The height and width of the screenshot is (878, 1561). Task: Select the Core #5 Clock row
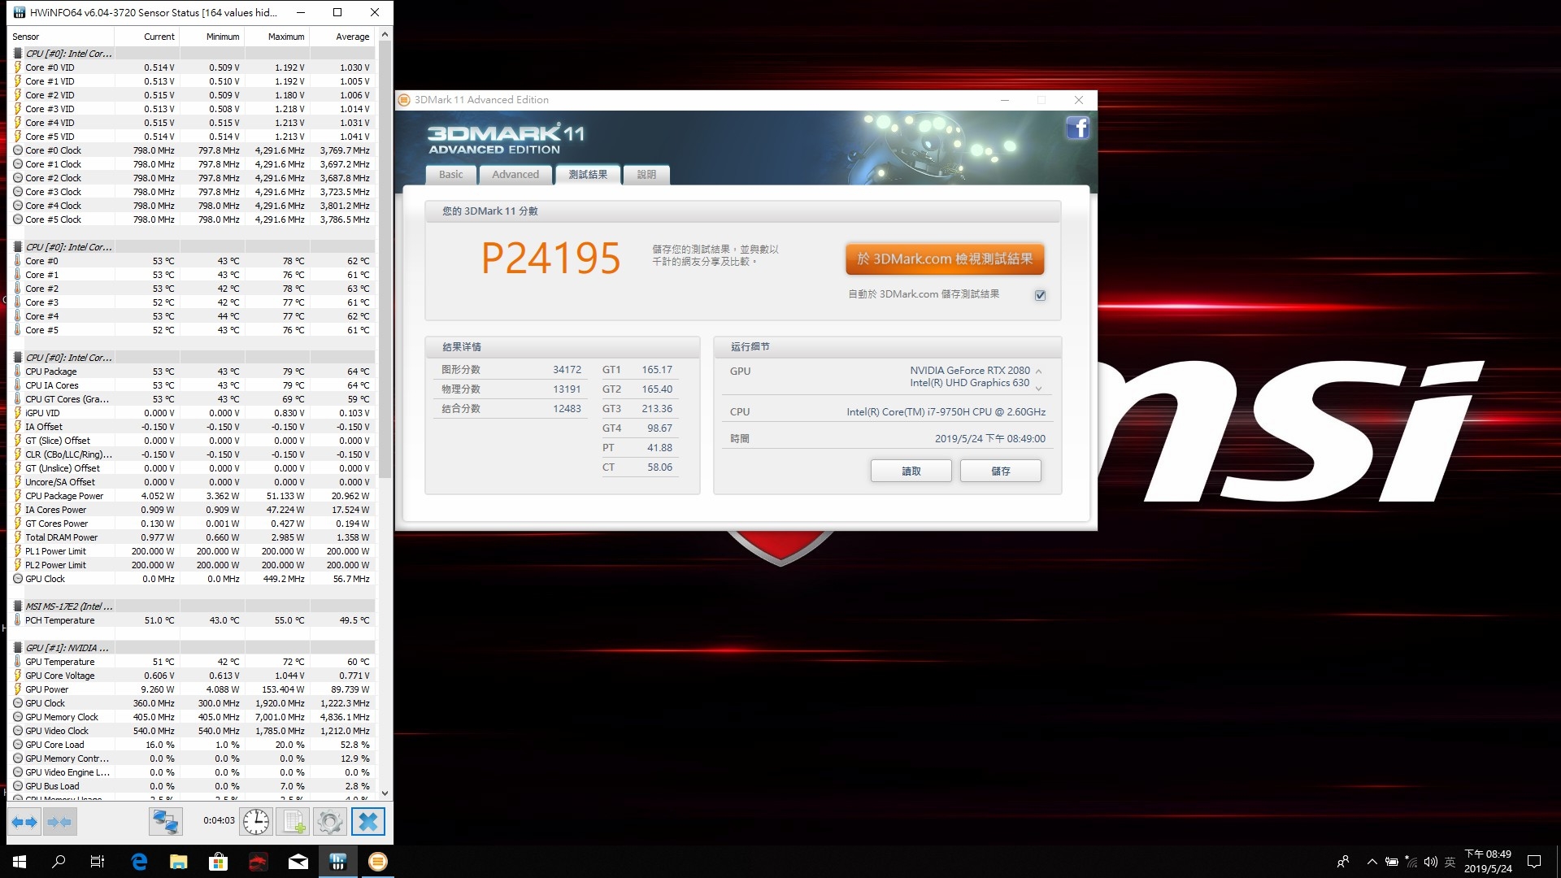pos(192,219)
